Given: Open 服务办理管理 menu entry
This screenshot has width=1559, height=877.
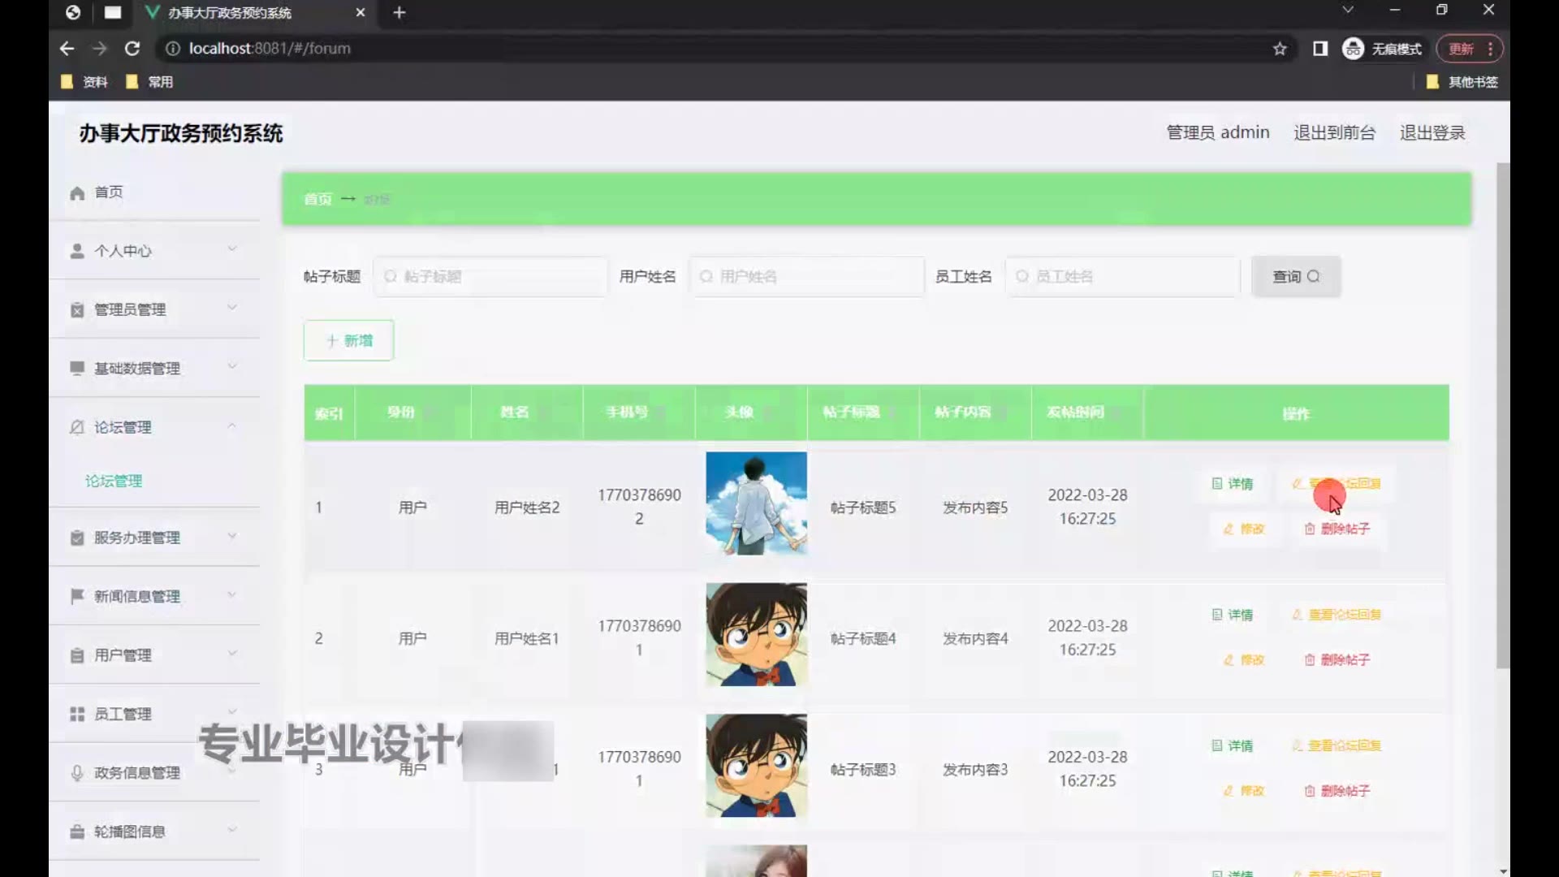Looking at the screenshot, I should click(154, 538).
